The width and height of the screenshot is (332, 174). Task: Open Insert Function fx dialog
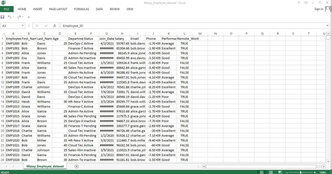tap(55, 26)
